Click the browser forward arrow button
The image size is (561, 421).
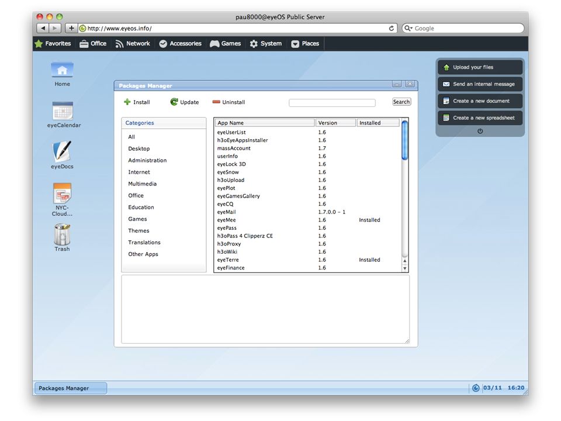click(55, 28)
